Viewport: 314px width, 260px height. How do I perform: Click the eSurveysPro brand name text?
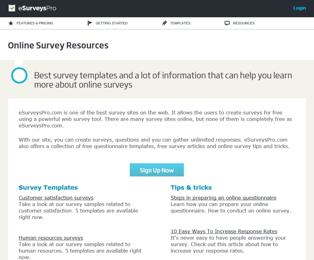coord(37,8)
